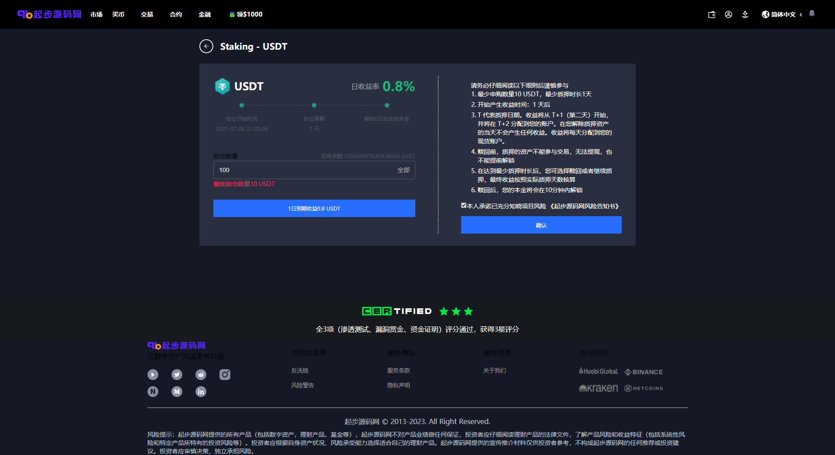This screenshot has height=455, width=835.
Task: Click the download app icon
Action: click(x=745, y=14)
